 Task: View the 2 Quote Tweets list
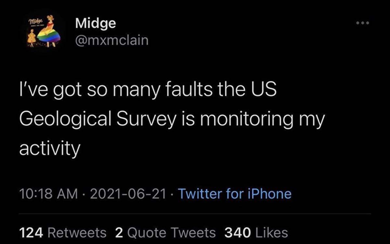(x=165, y=232)
